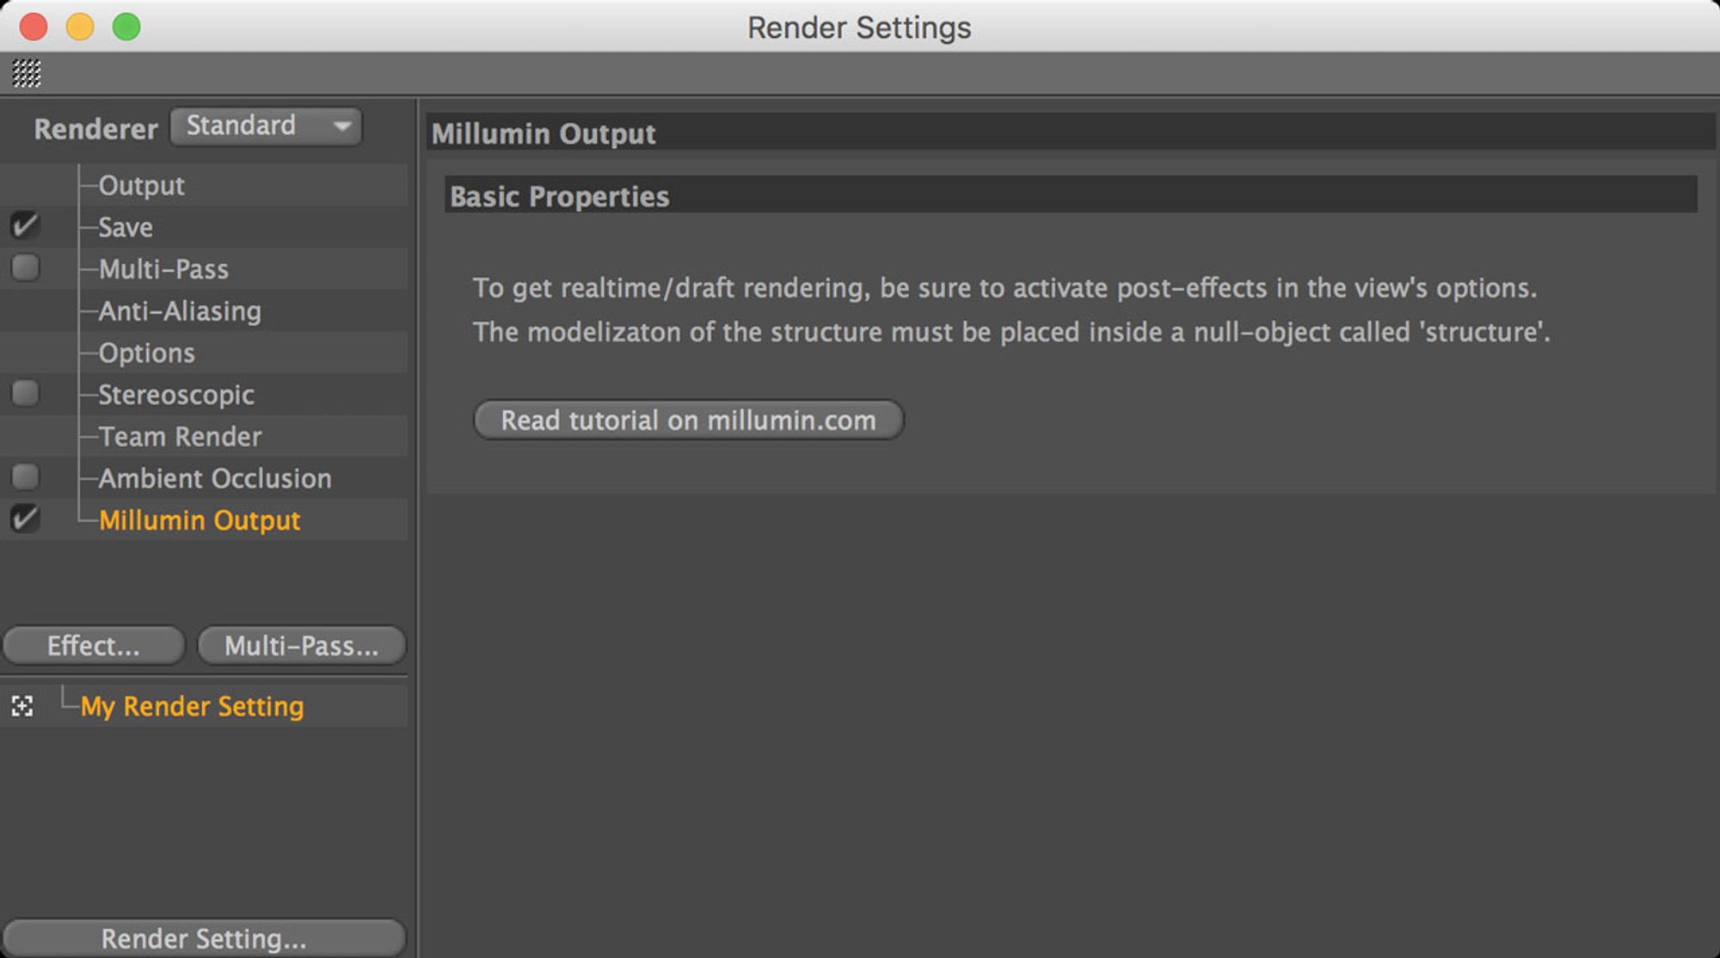Click the My Render Setting target icon
The height and width of the screenshot is (958, 1720).
(x=22, y=707)
